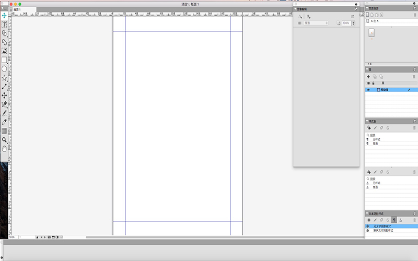Select the A-主 A master page row
The width and height of the screenshot is (418, 261).
coord(391,21)
